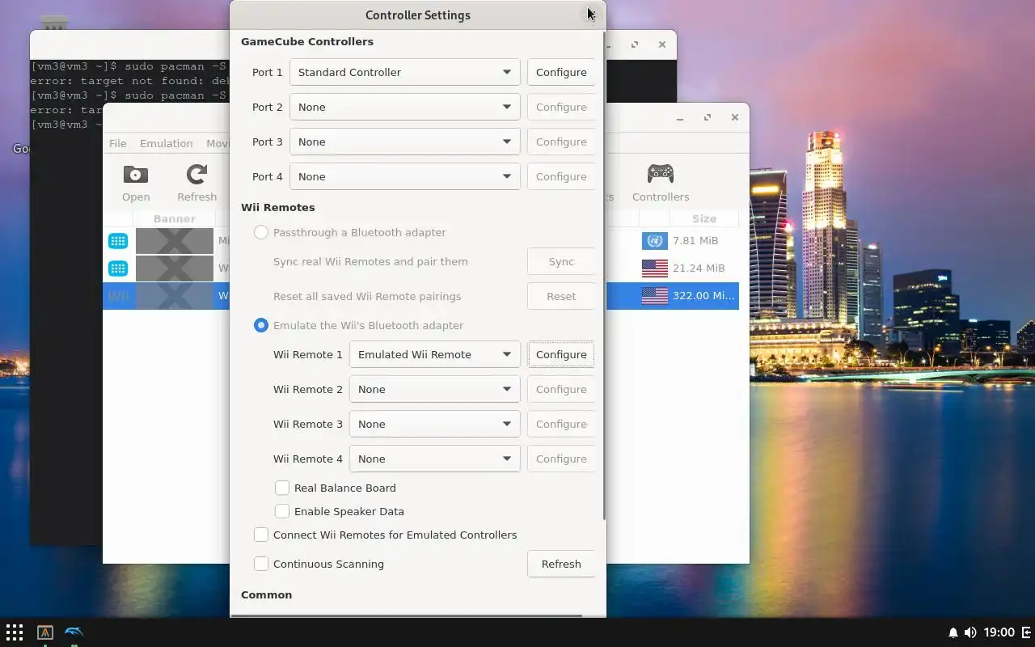This screenshot has height=647, width=1035.
Task: Open the File menu in Dolphin
Action: tap(118, 143)
